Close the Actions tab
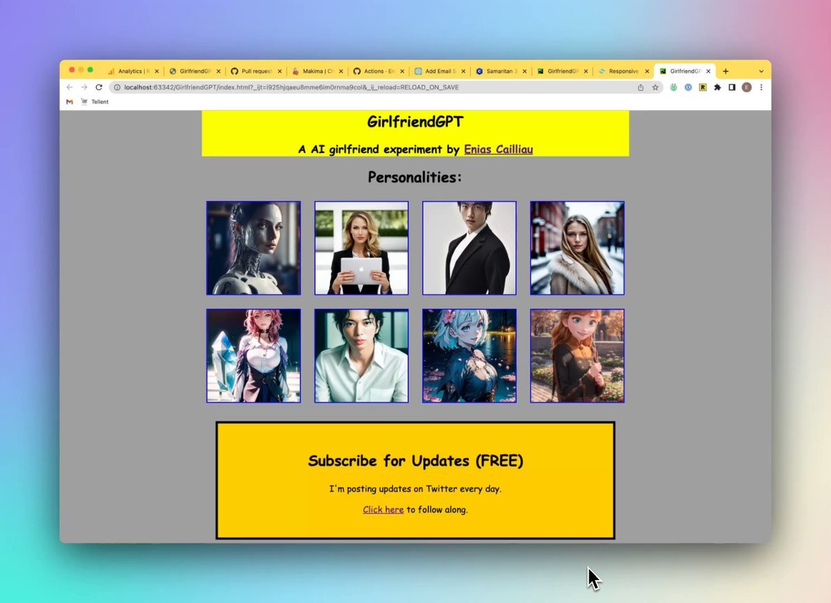This screenshot has height=603, width=831. click(x=402, y=71)
